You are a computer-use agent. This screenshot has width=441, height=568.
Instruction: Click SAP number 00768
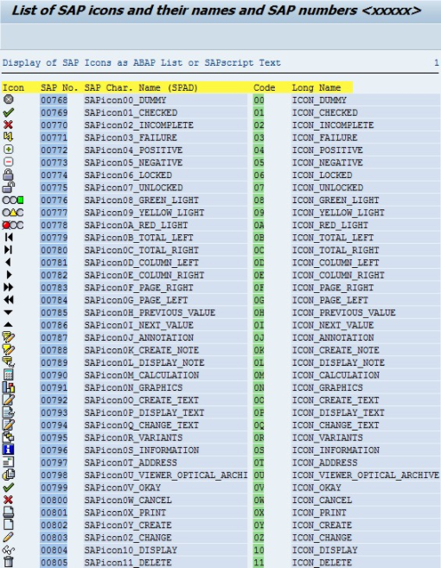pos(54,100)
